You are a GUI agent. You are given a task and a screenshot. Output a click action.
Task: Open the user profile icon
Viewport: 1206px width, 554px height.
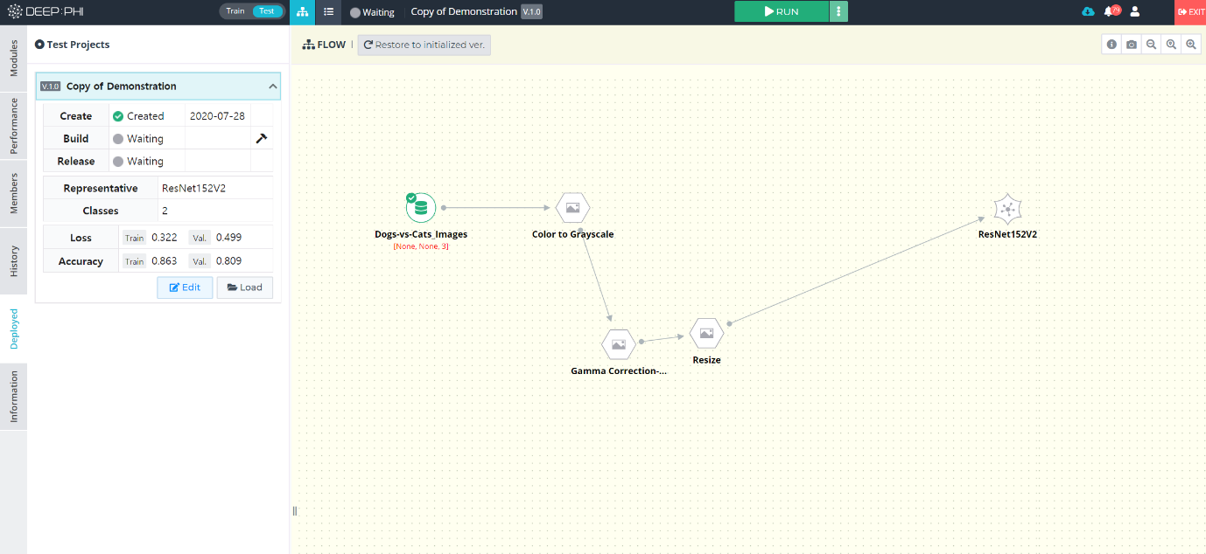tap(1135, 12)
